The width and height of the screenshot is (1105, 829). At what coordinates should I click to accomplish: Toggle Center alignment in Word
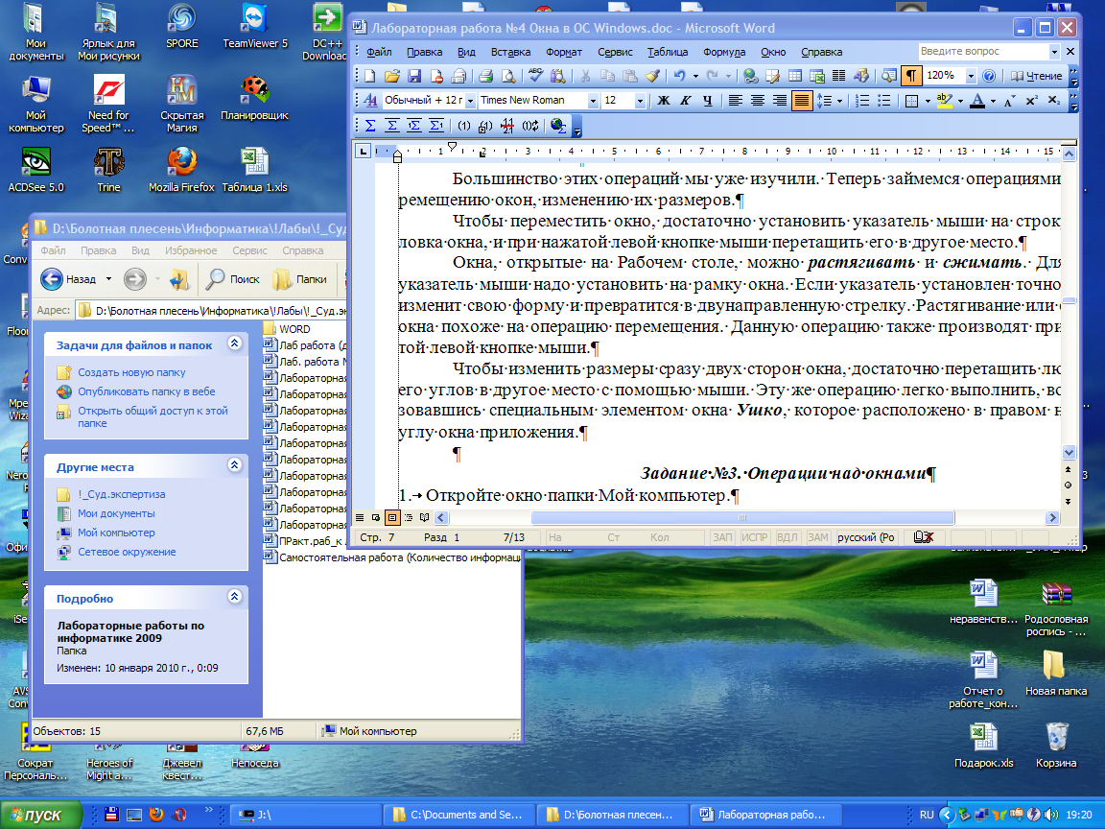point(758,101)
